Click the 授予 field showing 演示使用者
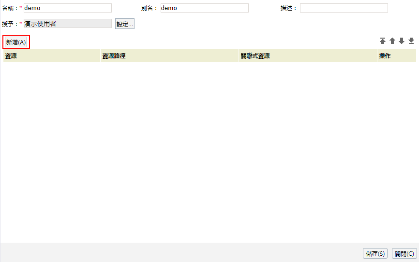The height and width of the screenshot is (262, 419). click(x=67, y=24)
